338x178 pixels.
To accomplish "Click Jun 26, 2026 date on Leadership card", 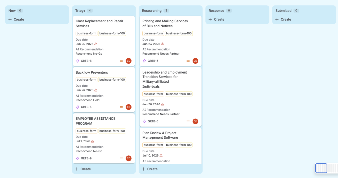I will pos(151,104).
